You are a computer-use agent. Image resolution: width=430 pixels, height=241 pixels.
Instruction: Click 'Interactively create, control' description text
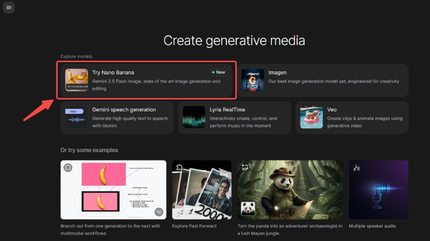click(x=243, y=122)
